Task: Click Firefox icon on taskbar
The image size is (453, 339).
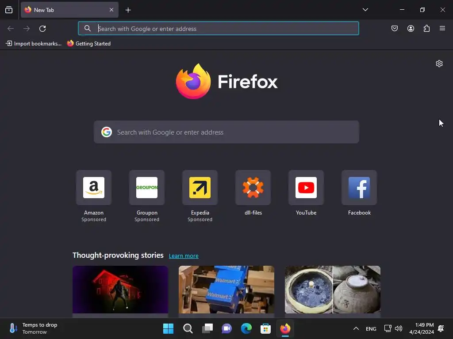Action: click(285, 328)
